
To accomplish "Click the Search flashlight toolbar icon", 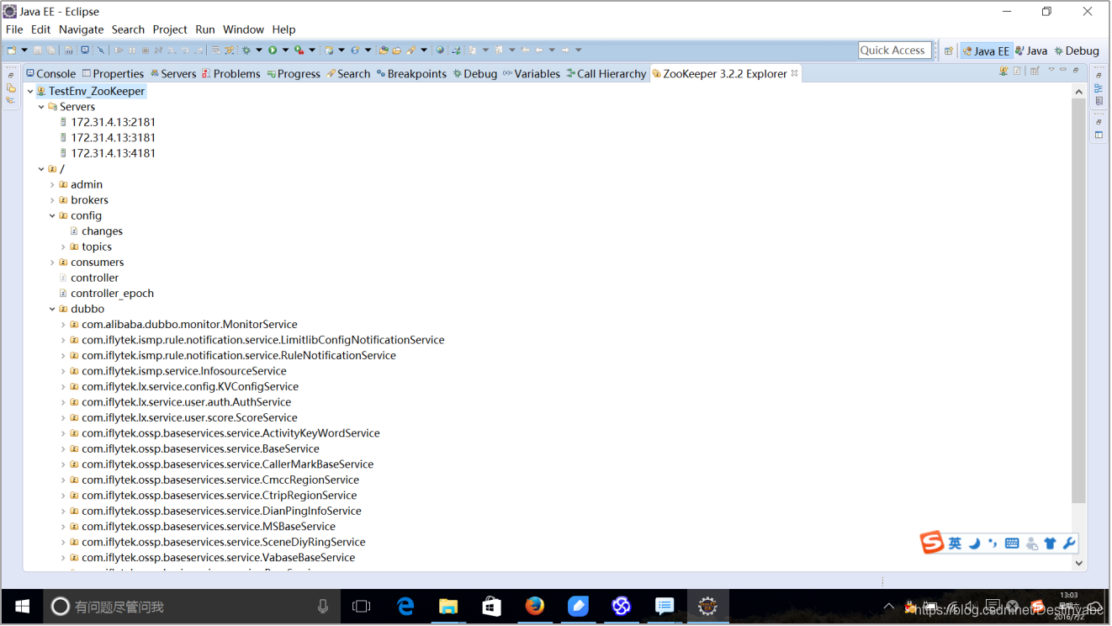I will pos(412,50).
